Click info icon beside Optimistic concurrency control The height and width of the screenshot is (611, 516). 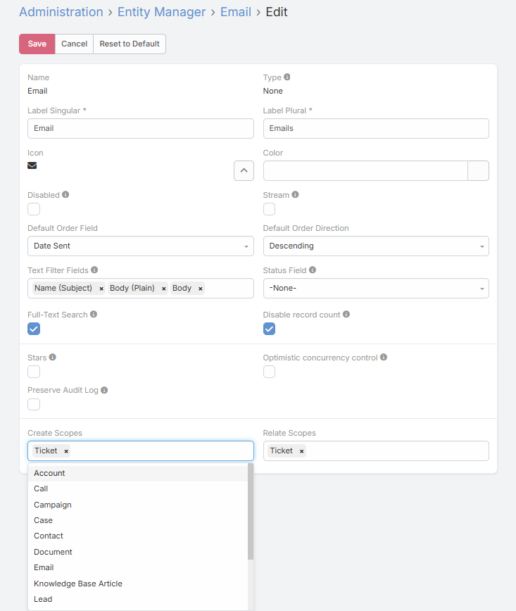(384, 358)
